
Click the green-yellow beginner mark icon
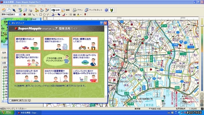click(112, 10)
